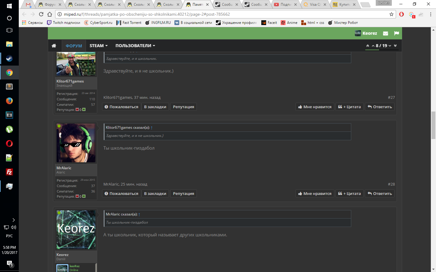Launch Firefox from the taskbar
The height and width of the screenshot is (272, 436).
(x=9, y=101)
